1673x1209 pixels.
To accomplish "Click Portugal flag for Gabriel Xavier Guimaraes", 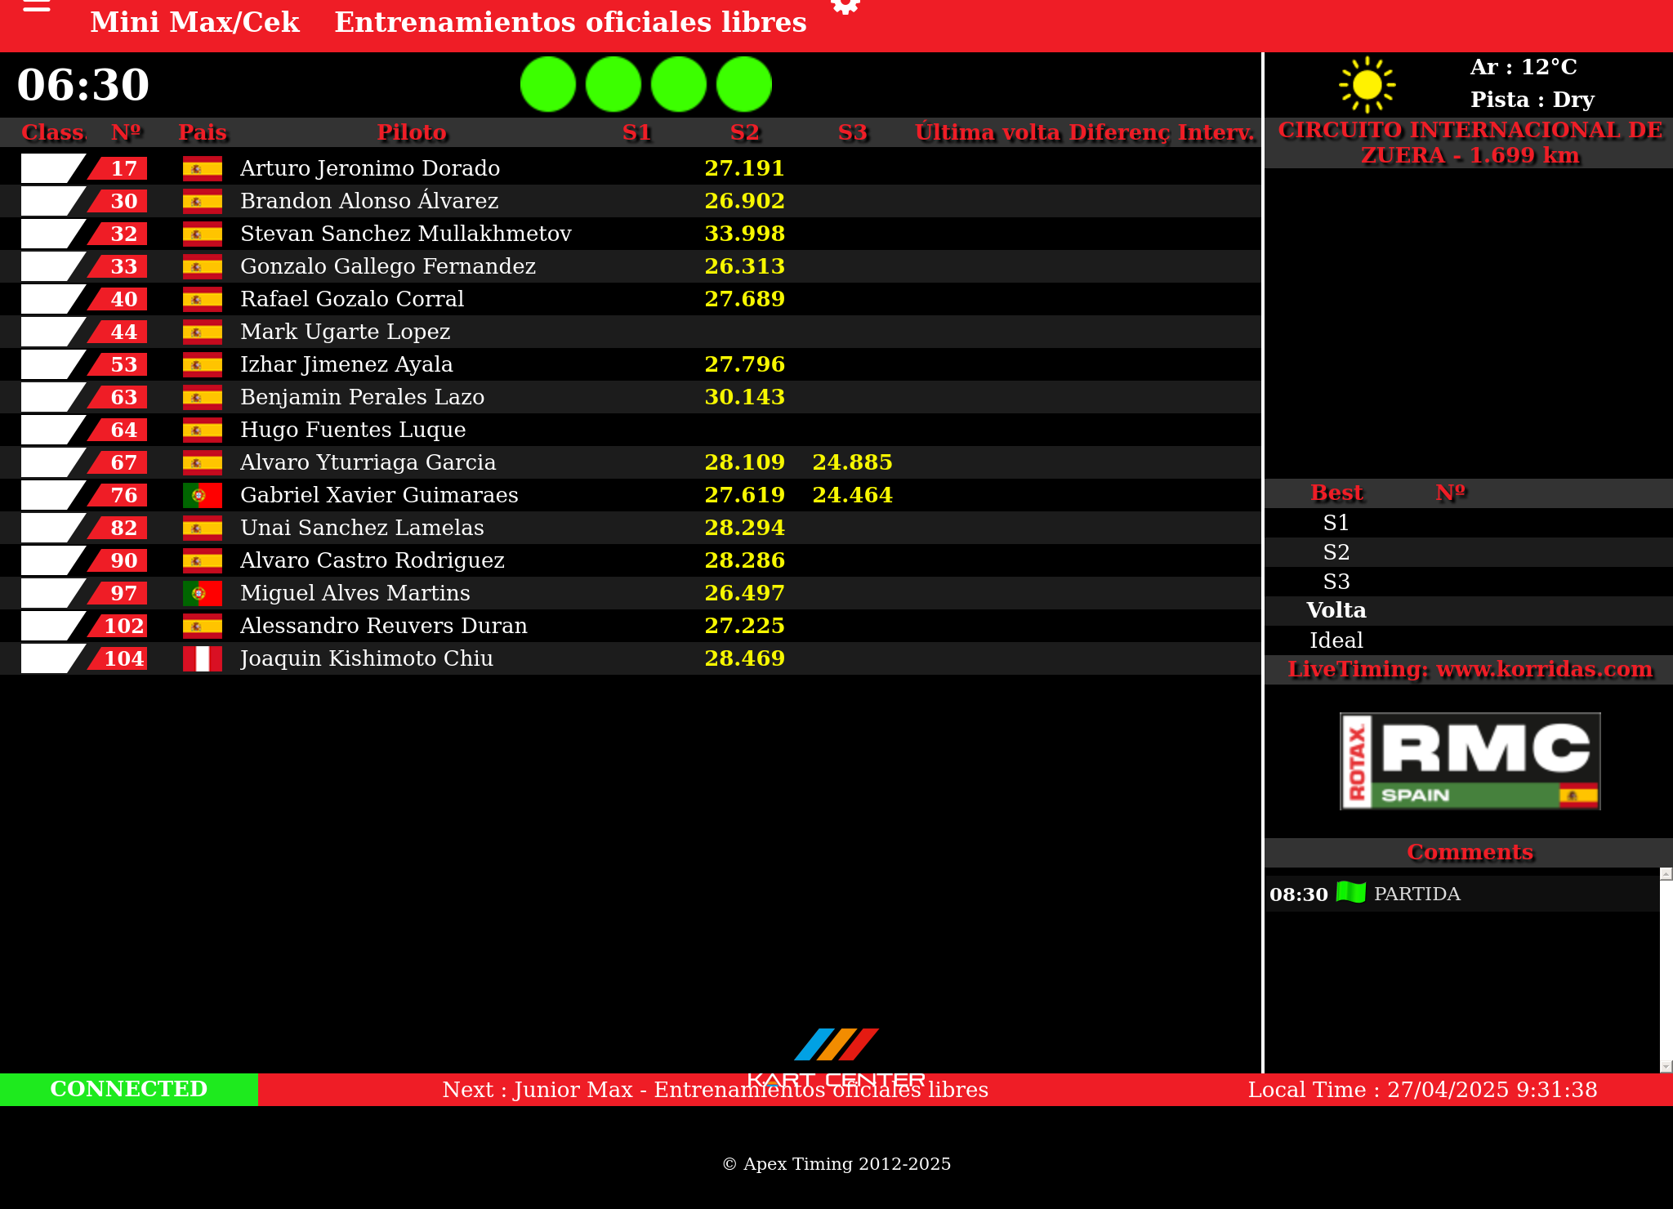I will click(x=202, y=495).
